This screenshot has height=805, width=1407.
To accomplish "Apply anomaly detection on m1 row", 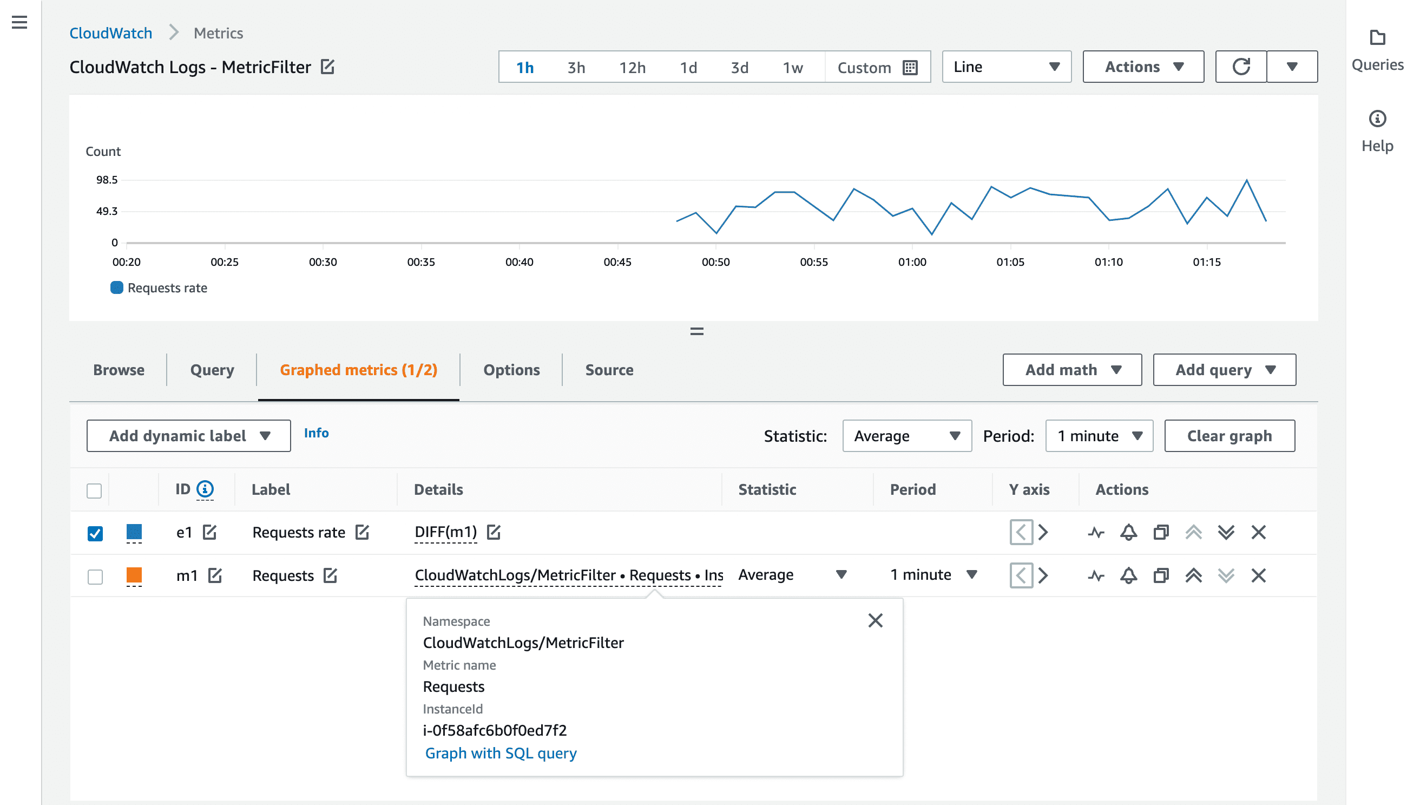I will coord(1096,575).
